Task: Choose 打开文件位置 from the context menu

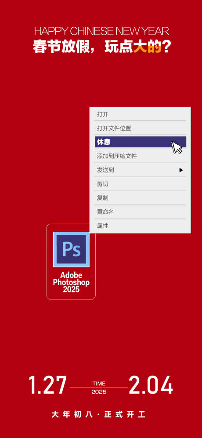Action: click(141, 128)
